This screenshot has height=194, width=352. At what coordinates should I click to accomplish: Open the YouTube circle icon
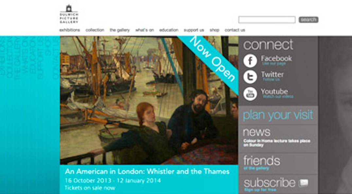pos(250,94)
